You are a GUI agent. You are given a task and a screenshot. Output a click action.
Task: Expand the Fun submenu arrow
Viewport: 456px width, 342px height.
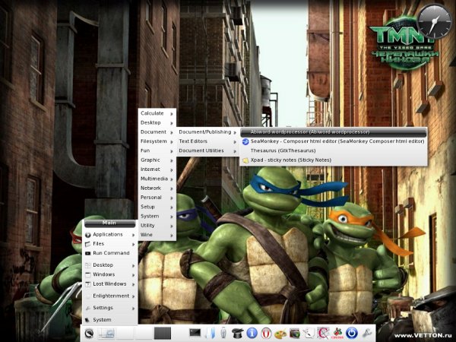click(x=172, y=151)
